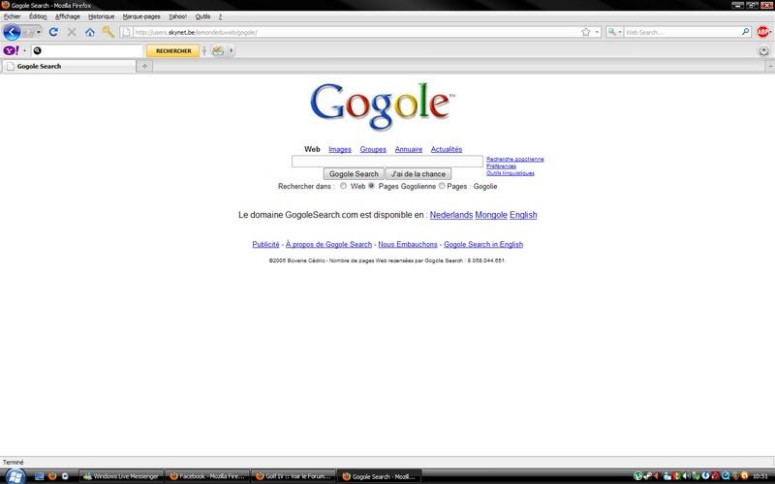Open the Marque-pages menu
Image resolution: width=775 pixels, height=484 pixels.
click(x=141, y=16)
